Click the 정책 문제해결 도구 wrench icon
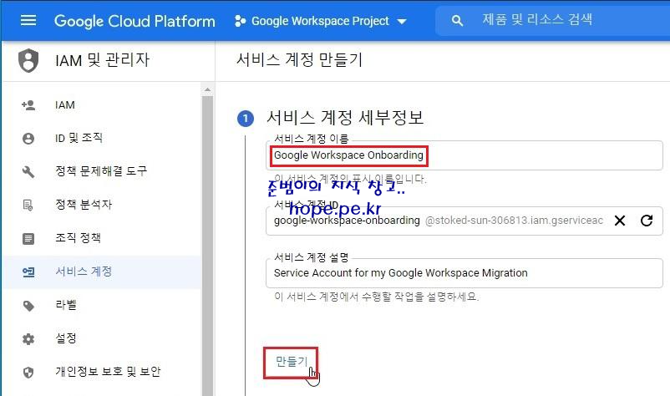The image size is (670, 396). (28, 172)
